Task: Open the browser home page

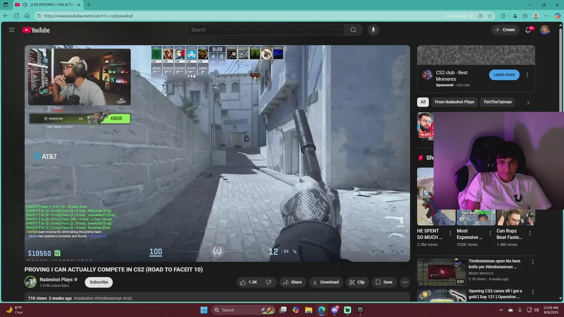Action: click(27, 16)
